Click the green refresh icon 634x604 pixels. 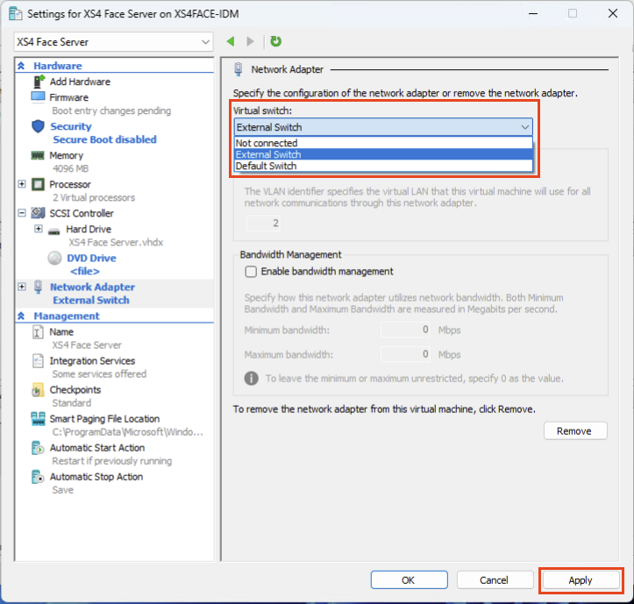coord(275,41)
